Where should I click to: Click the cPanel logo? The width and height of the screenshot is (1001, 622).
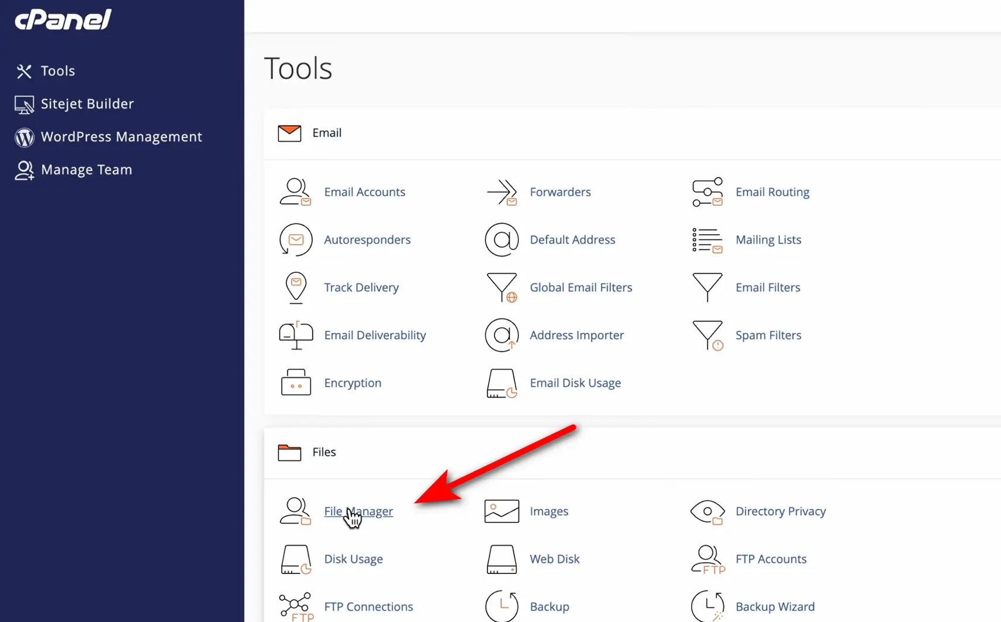[63, 20]
